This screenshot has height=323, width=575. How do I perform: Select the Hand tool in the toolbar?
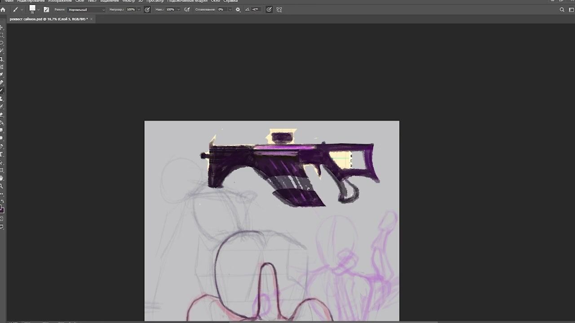click(2, 178)
